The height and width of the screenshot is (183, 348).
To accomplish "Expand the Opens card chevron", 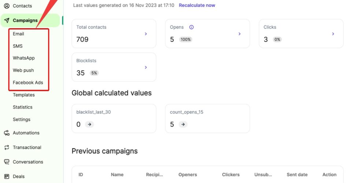I will [x=240, y=34].
